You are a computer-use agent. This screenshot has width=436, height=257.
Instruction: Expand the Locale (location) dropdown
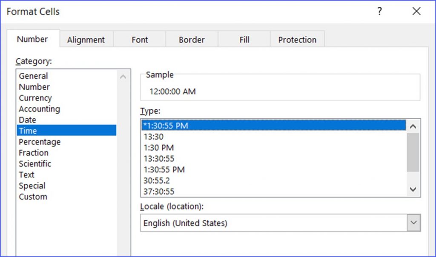click(x=413, y=223)
